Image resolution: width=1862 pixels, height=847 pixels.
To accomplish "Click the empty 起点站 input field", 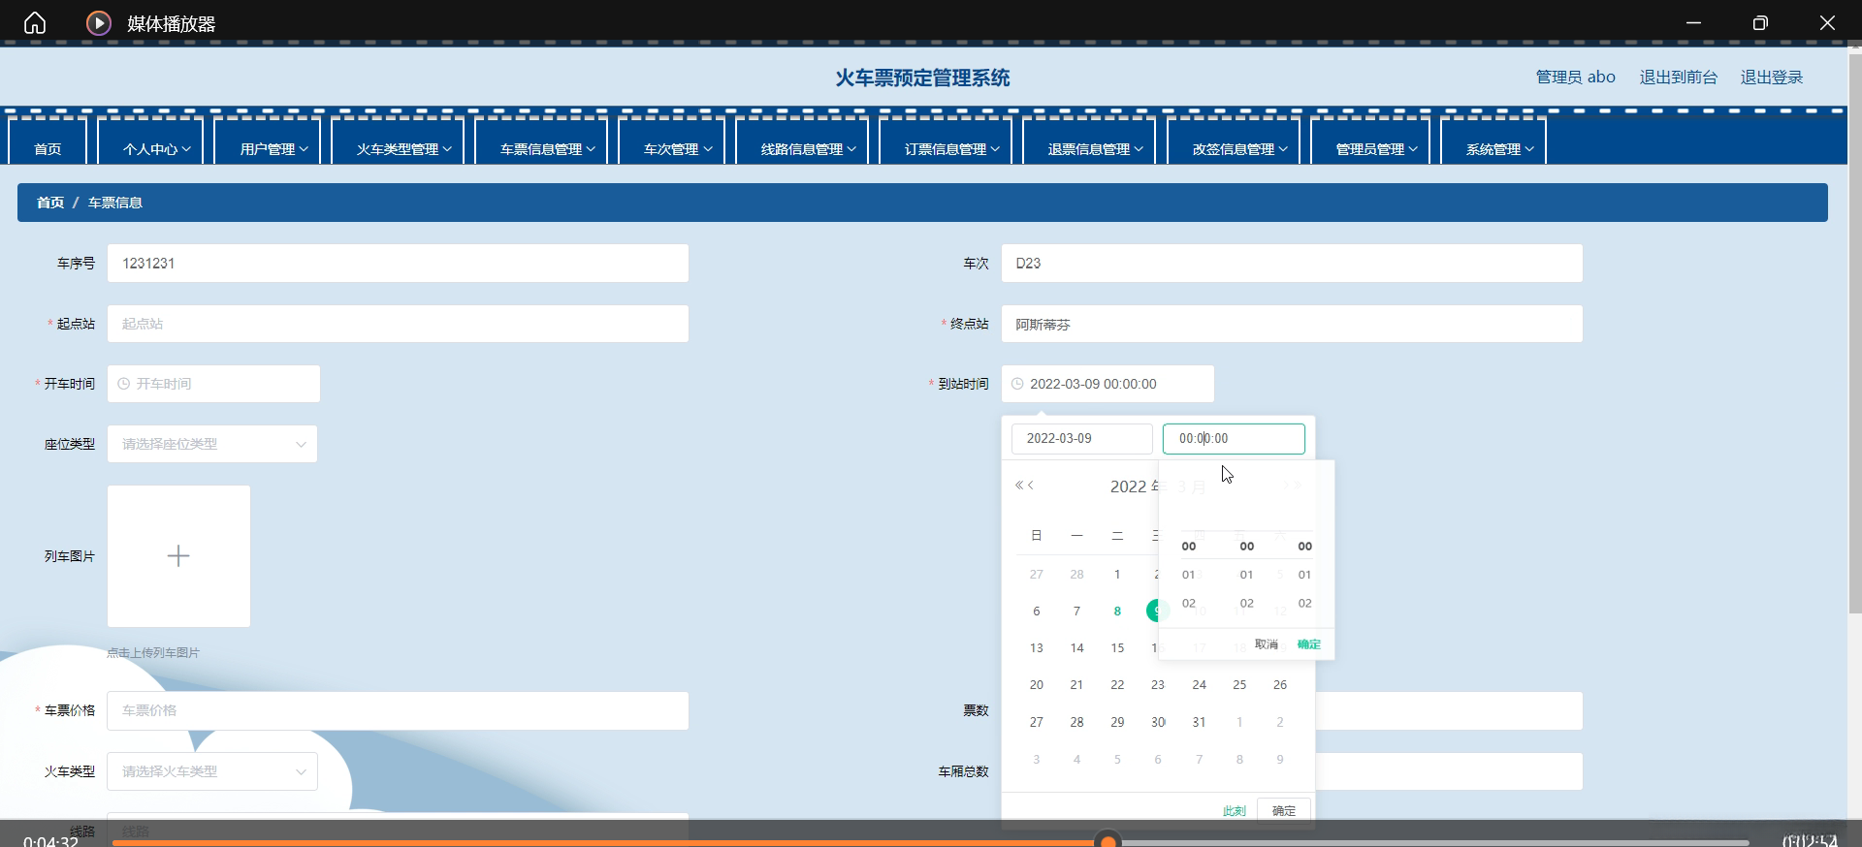I will 398,324.
